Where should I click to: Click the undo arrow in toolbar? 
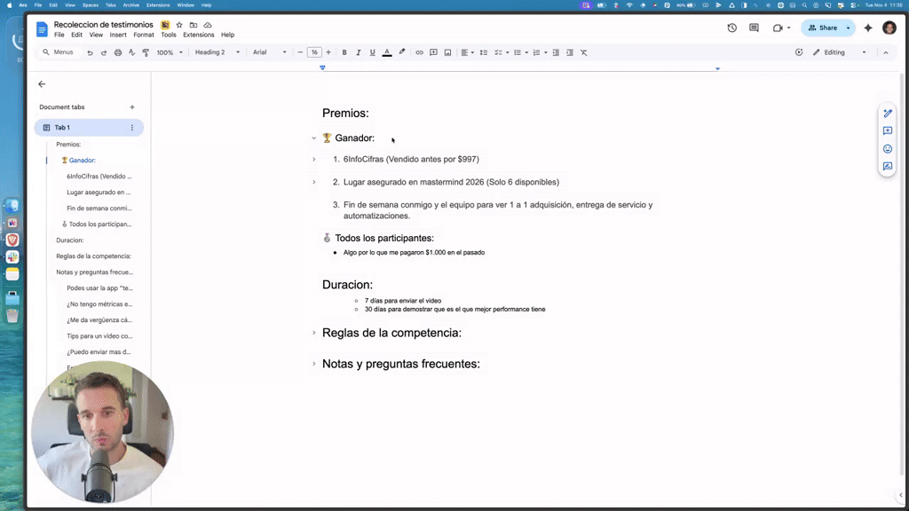(90, 52)
